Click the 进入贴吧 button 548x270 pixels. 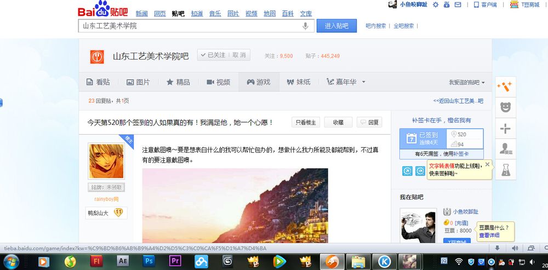(336, 26)
